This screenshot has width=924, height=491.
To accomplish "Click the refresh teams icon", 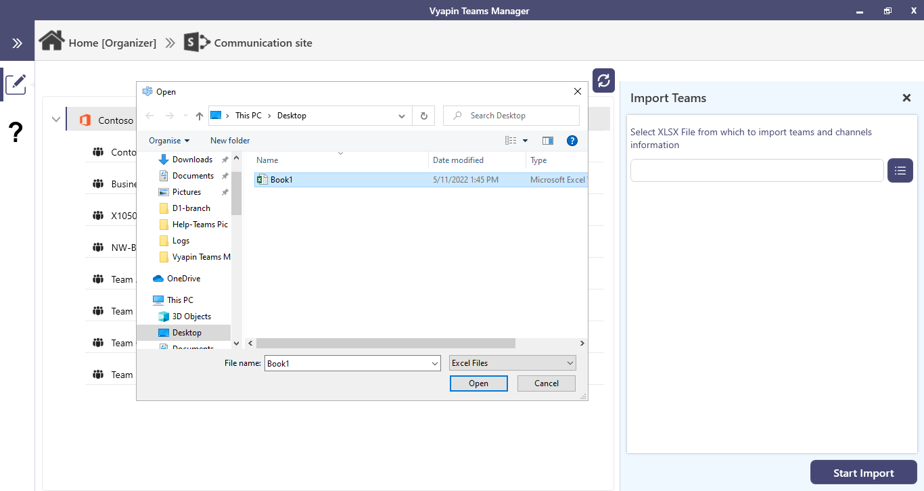I will (x=603, y=80).
